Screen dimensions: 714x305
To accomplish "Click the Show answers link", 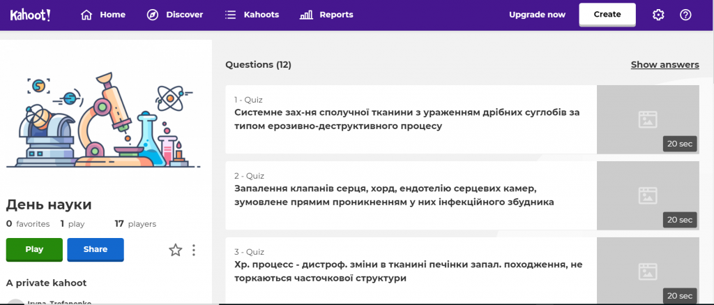I will coord(664,65).
